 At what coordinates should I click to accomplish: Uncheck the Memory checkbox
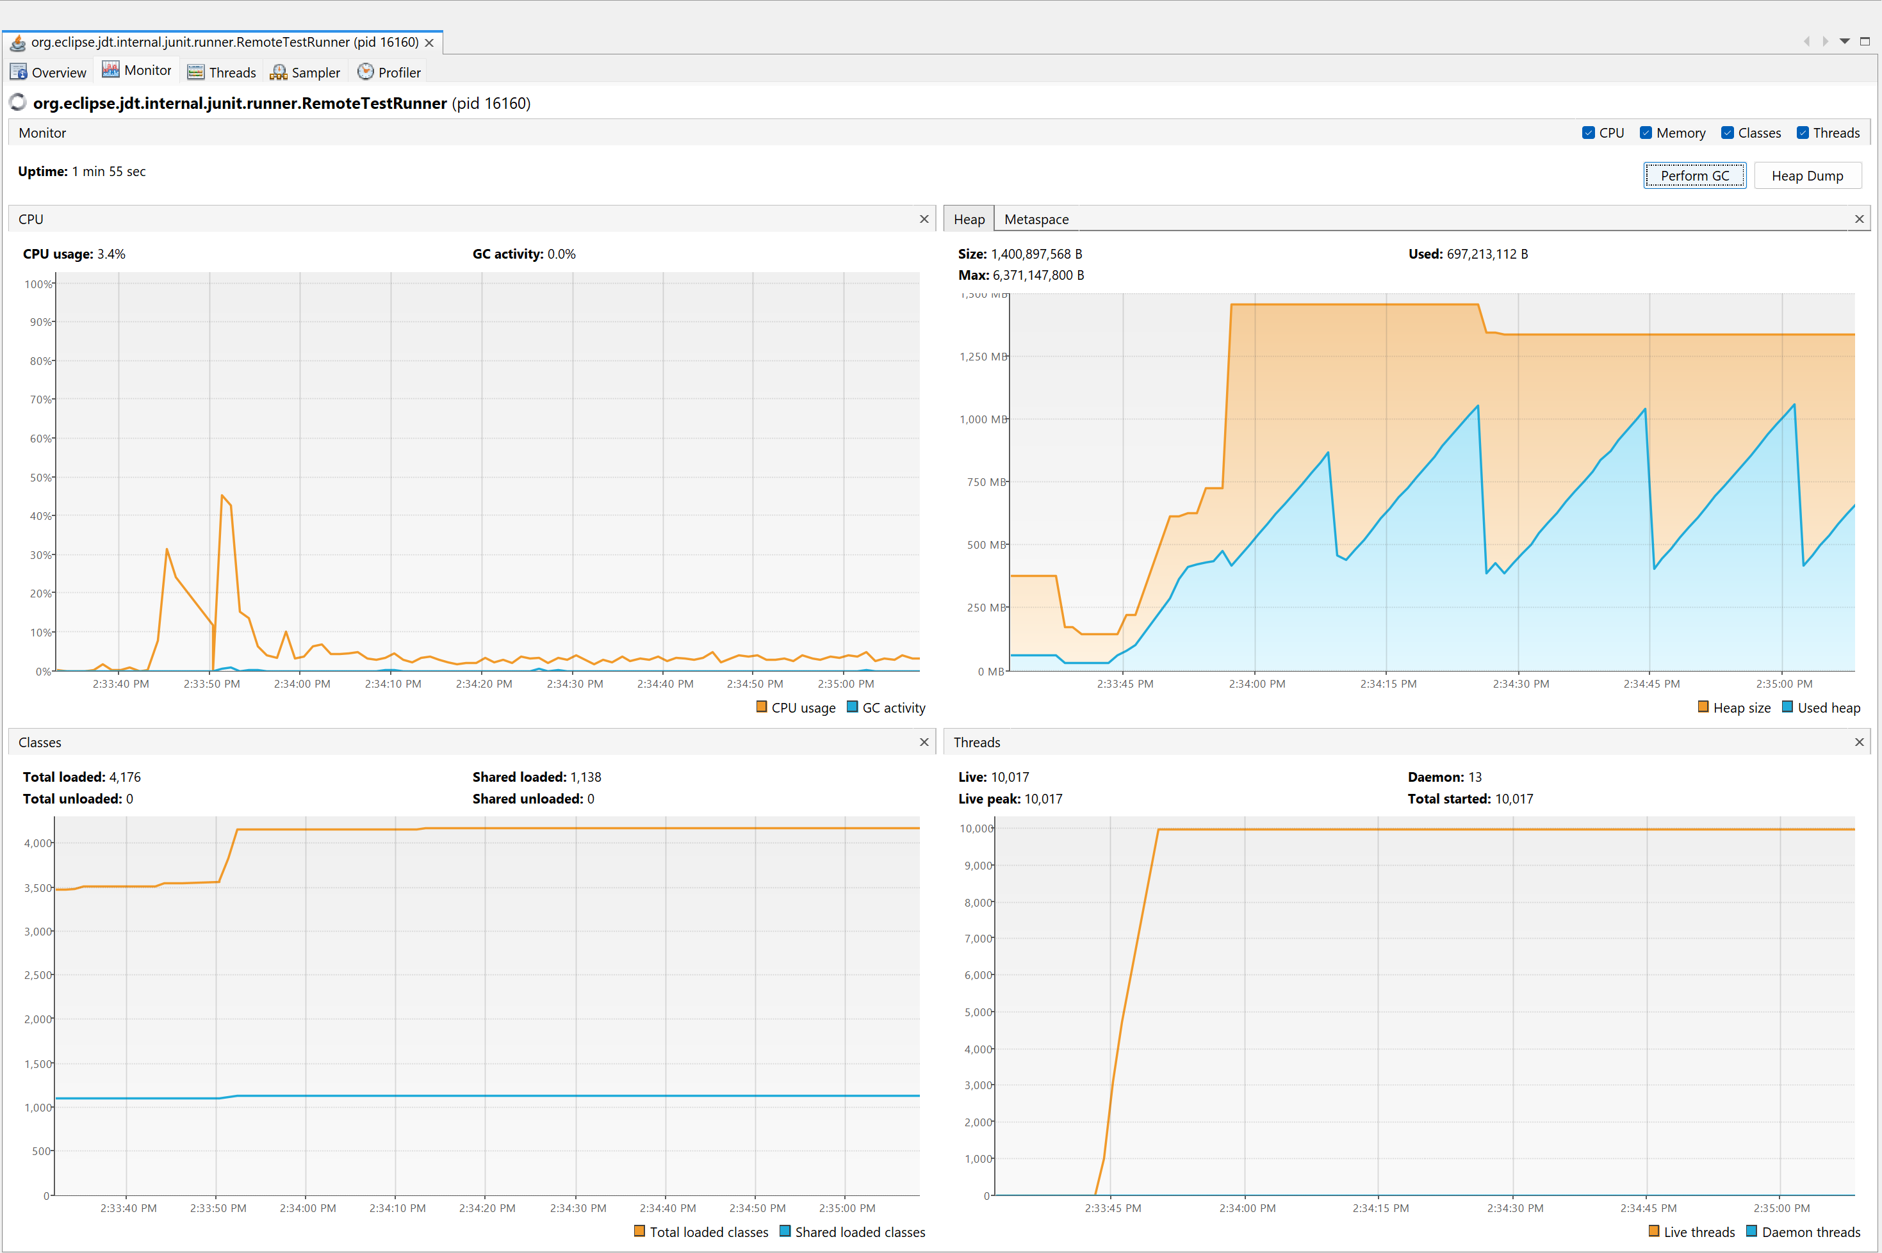(x=1646, y=133)
